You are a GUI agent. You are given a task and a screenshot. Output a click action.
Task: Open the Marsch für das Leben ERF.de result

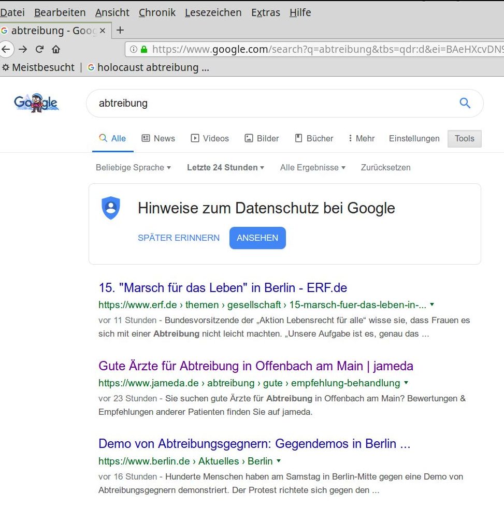(x=223, y=288)
